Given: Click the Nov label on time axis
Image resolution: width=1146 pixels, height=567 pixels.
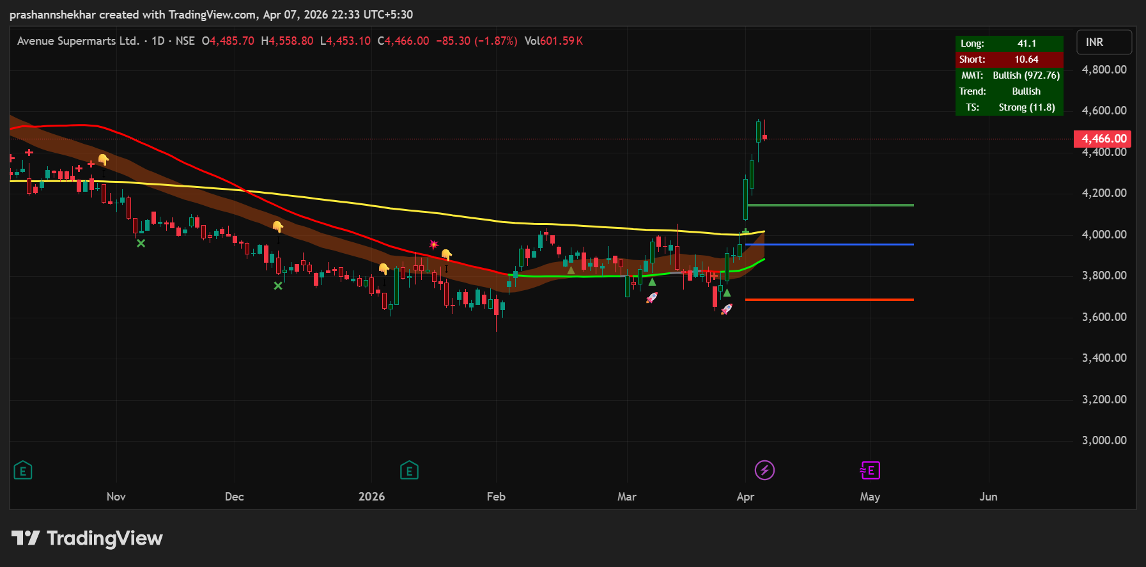Looking at the screenshot, I should (116, 497).
